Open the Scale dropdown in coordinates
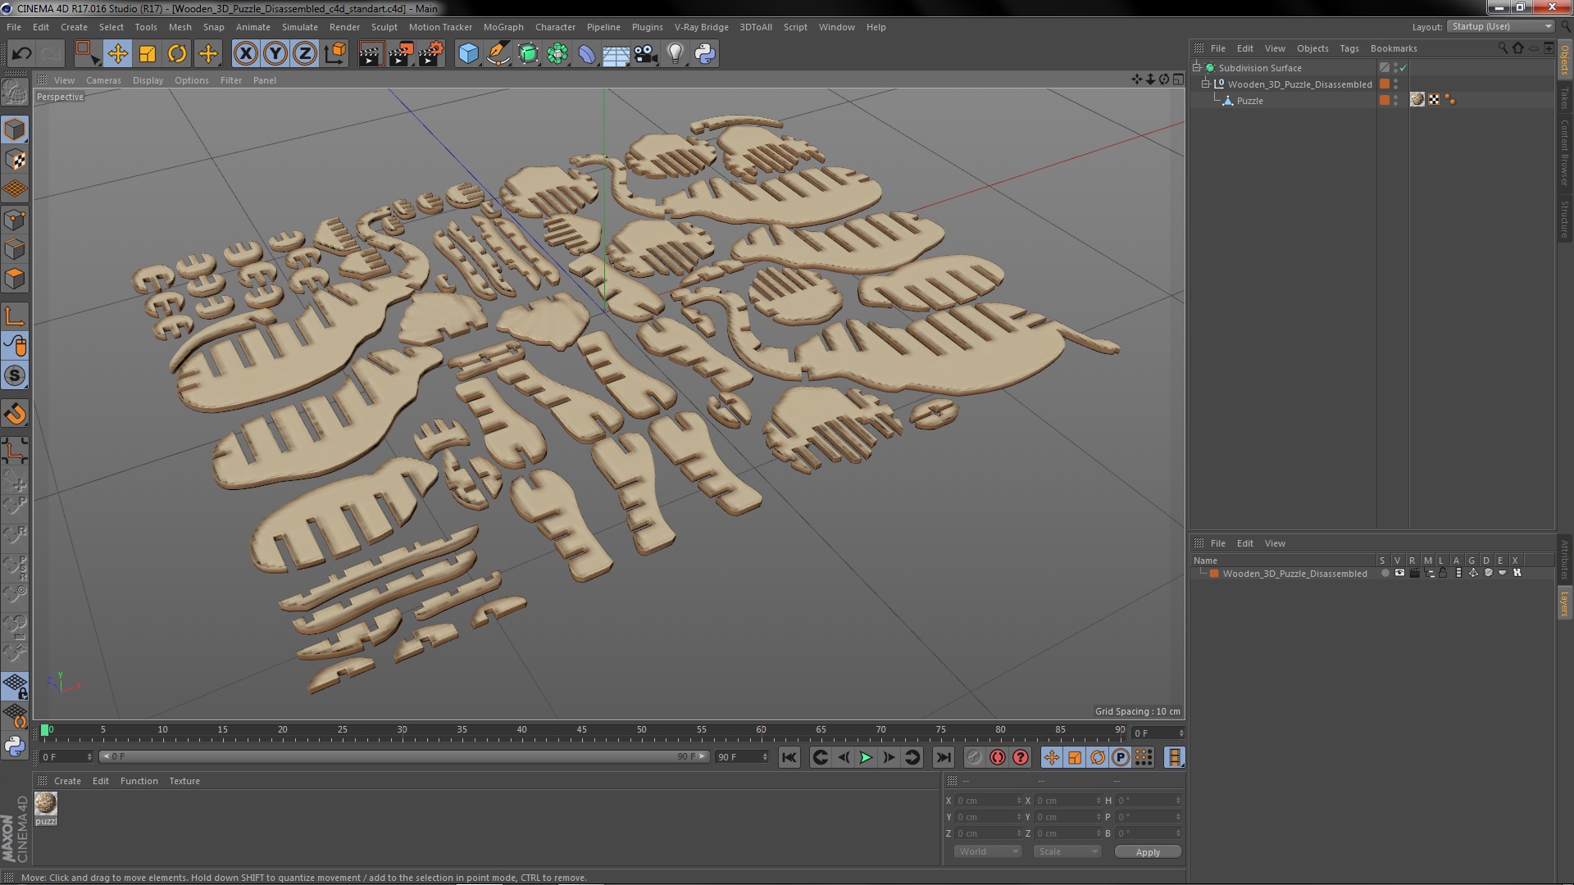Image resolution: width=1574 pixels, height=885 pixels. pos(1067,851)
